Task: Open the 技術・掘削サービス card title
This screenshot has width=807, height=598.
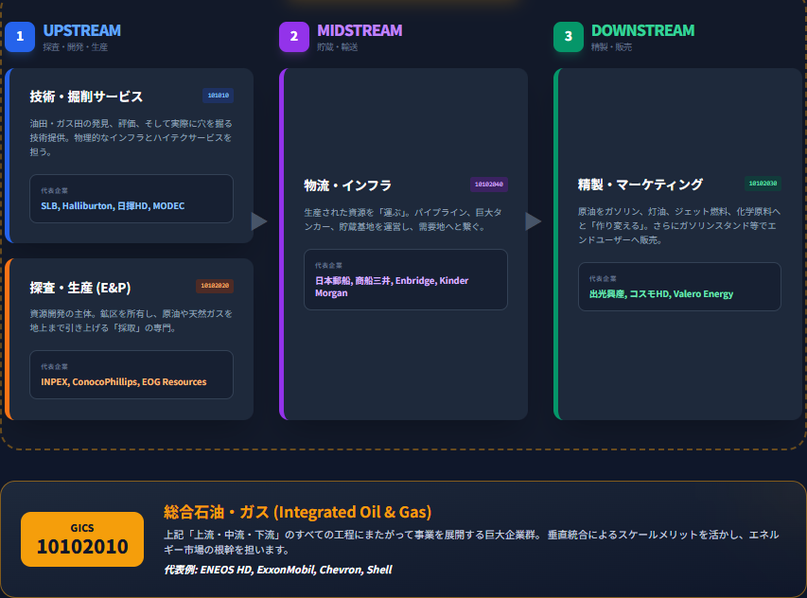Action: click(86, 97)
